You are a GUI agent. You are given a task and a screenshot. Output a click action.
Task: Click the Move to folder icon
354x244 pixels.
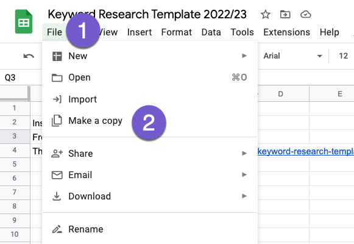coord(285,15)
